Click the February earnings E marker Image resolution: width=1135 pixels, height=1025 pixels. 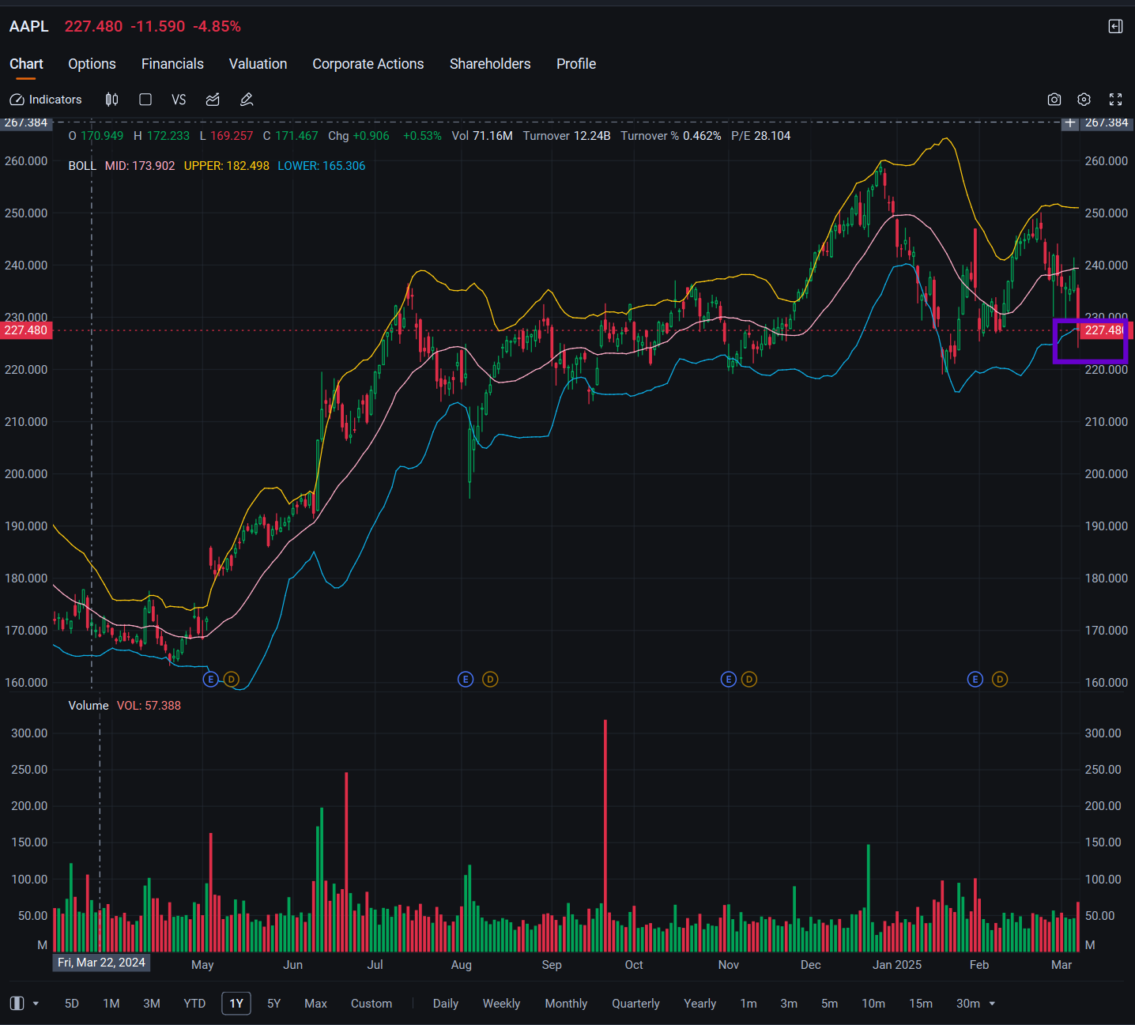975,680
